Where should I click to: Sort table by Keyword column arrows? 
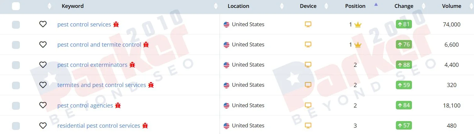click(x=216, y=6)
